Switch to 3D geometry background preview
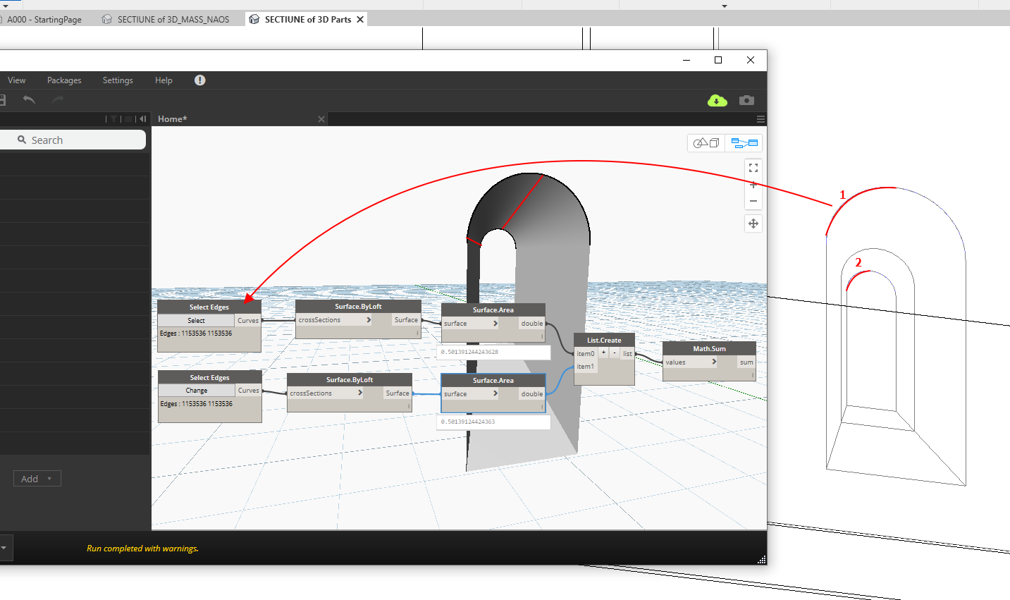 [706, 143]
